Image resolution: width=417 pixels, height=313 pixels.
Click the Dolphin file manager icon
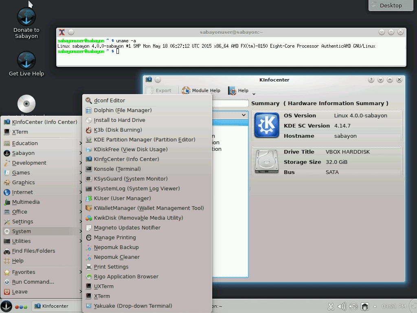point(88,110)
